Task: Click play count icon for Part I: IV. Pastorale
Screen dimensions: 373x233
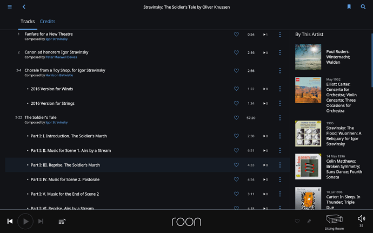Action: (265, 179)
